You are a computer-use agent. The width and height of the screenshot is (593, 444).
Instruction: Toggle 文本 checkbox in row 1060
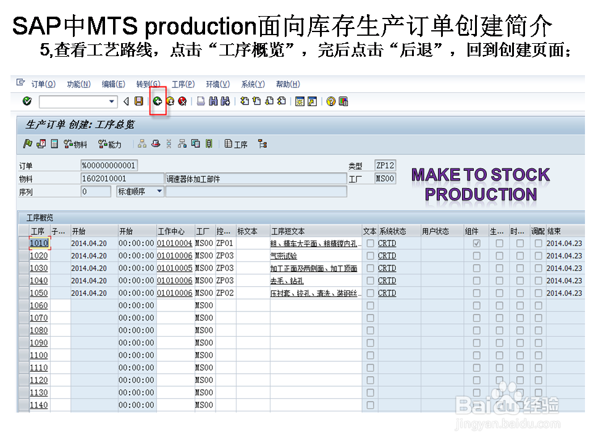pyautogui.click(x=371, y=306)
